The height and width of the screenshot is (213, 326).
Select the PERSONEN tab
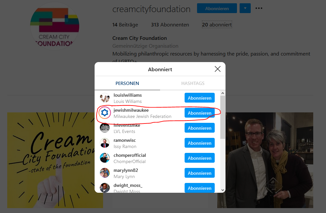pyautogui.click(x=127, y=83)
